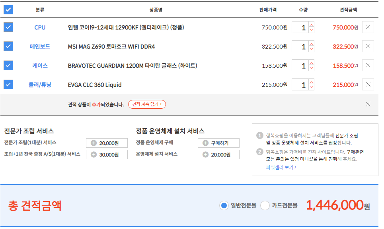Delete the MSI MAG Z690 motherboard row
Screen dimensions: 384x229
pos(368,47)
